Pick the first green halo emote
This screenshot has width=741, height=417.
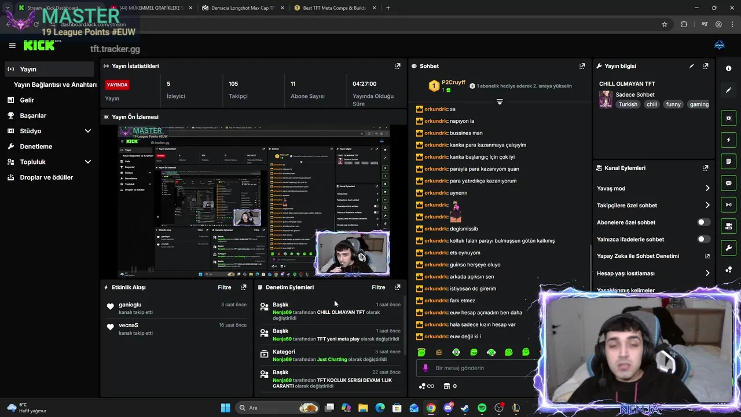tap(421, 352)
